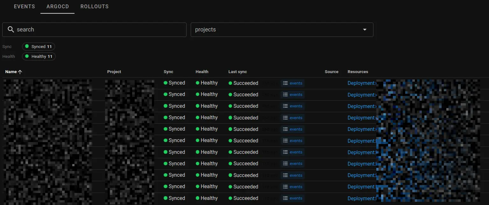Screen dimensions: 489x205
Task: Focus the search input field
Action: pyautogui.click(x=94, y=30)
